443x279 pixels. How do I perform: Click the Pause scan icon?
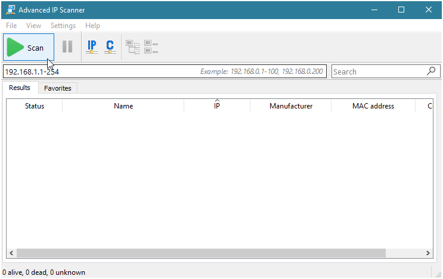[x=67, y=47]
